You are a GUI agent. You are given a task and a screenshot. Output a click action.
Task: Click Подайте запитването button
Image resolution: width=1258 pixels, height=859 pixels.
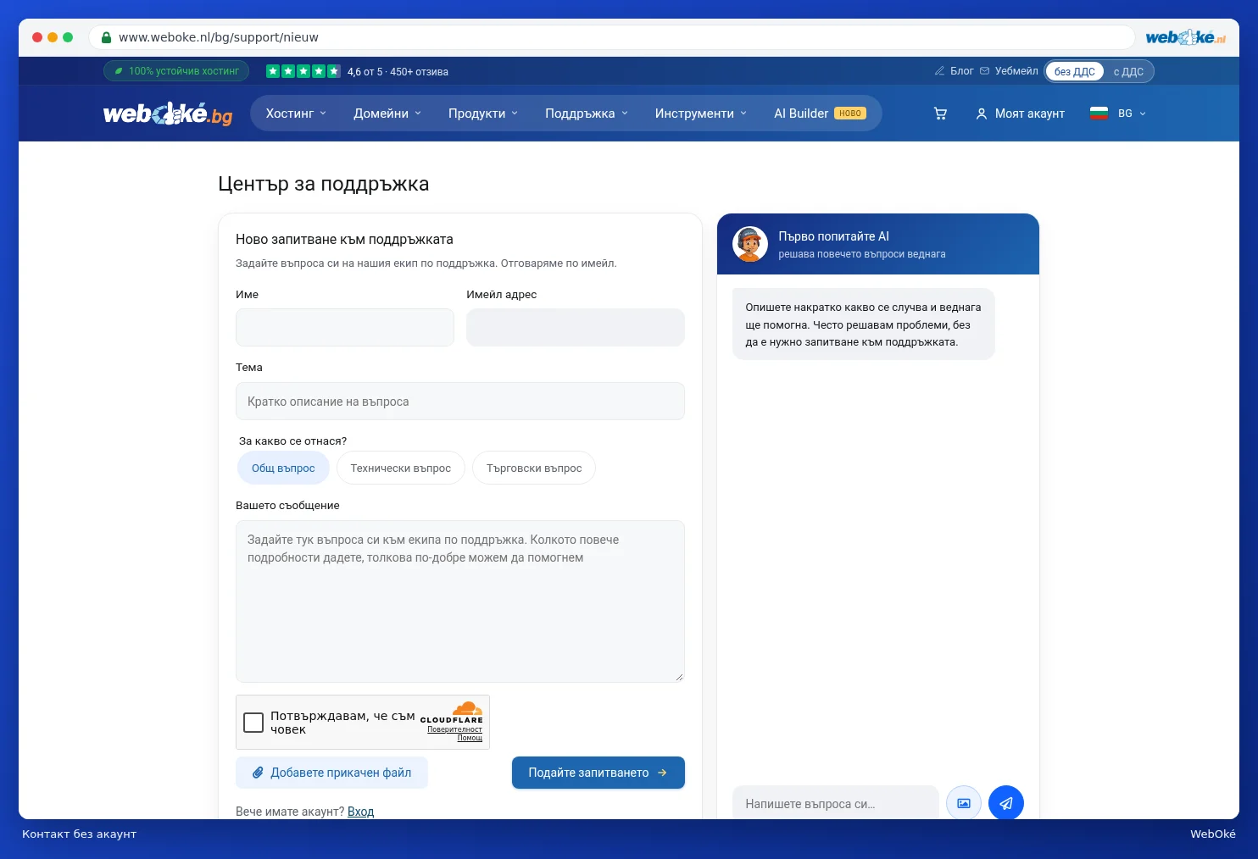(x=598, y=773)
